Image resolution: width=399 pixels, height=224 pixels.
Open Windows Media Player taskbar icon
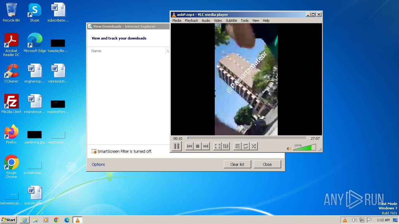point(46,220)
